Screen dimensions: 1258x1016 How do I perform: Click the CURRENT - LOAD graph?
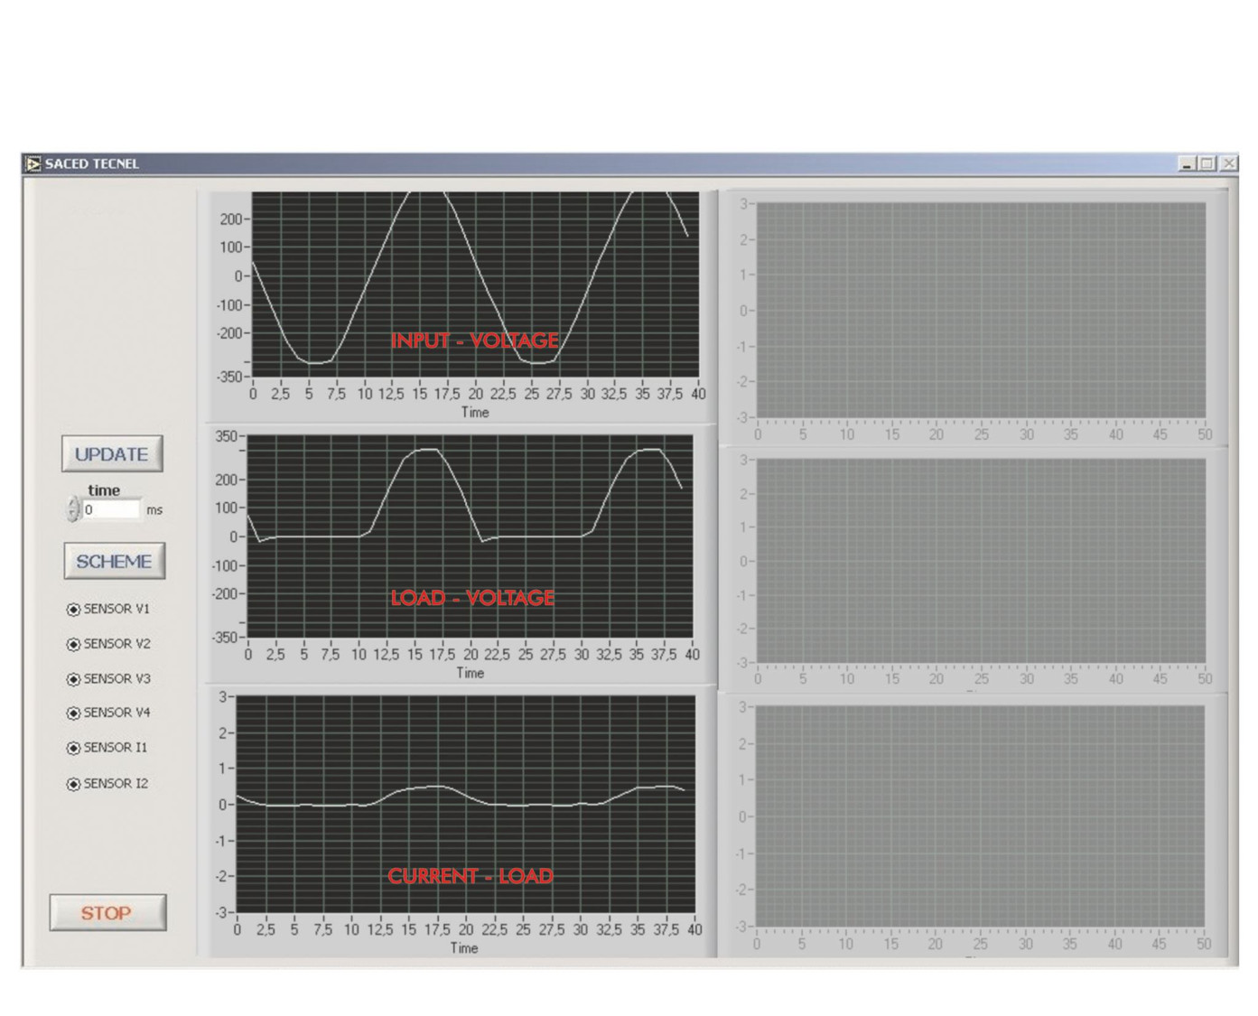tap(466, 804)
